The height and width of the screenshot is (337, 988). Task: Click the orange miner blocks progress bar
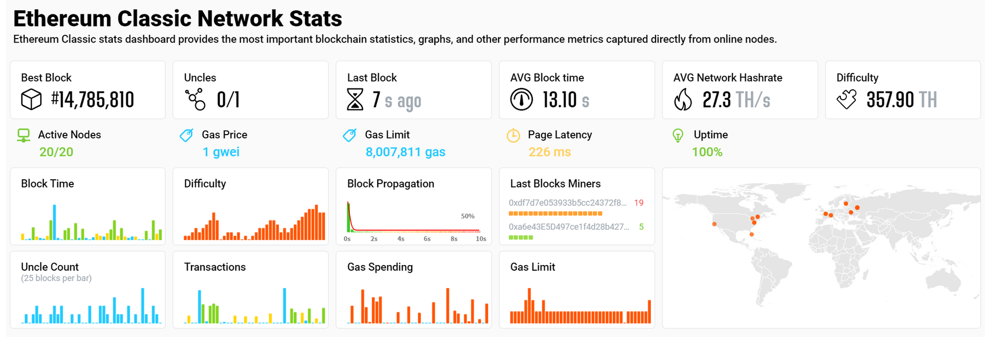coord(555,213)
